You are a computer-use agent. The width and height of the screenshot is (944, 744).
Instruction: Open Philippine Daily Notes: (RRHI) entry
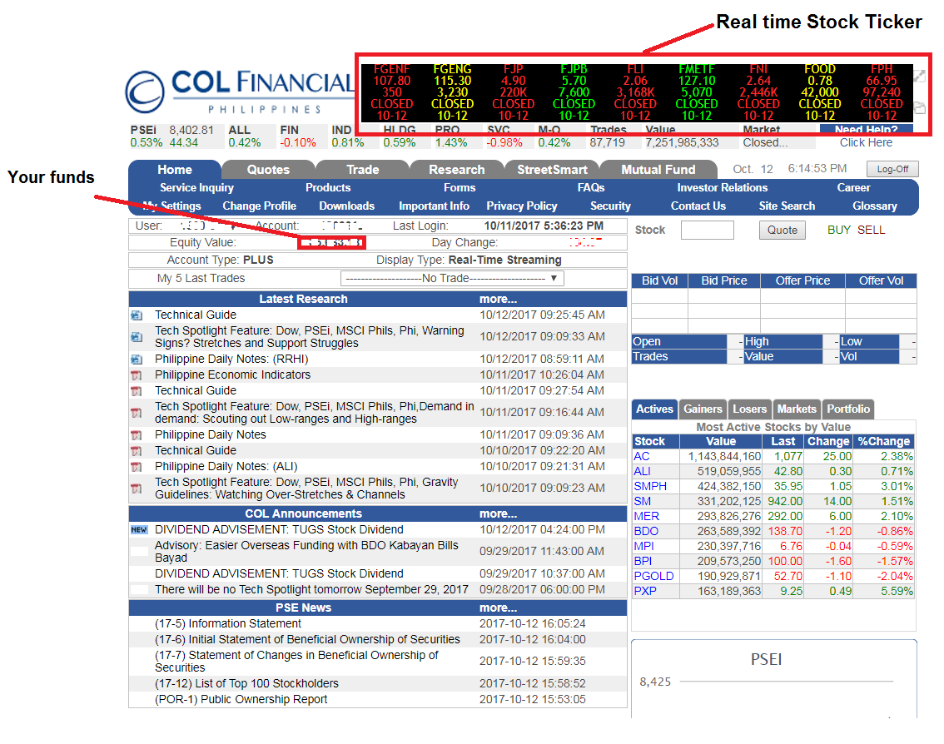[x=231, y=360]
